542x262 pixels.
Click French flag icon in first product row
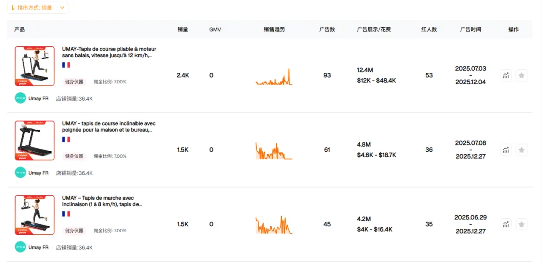click(66, 65)
